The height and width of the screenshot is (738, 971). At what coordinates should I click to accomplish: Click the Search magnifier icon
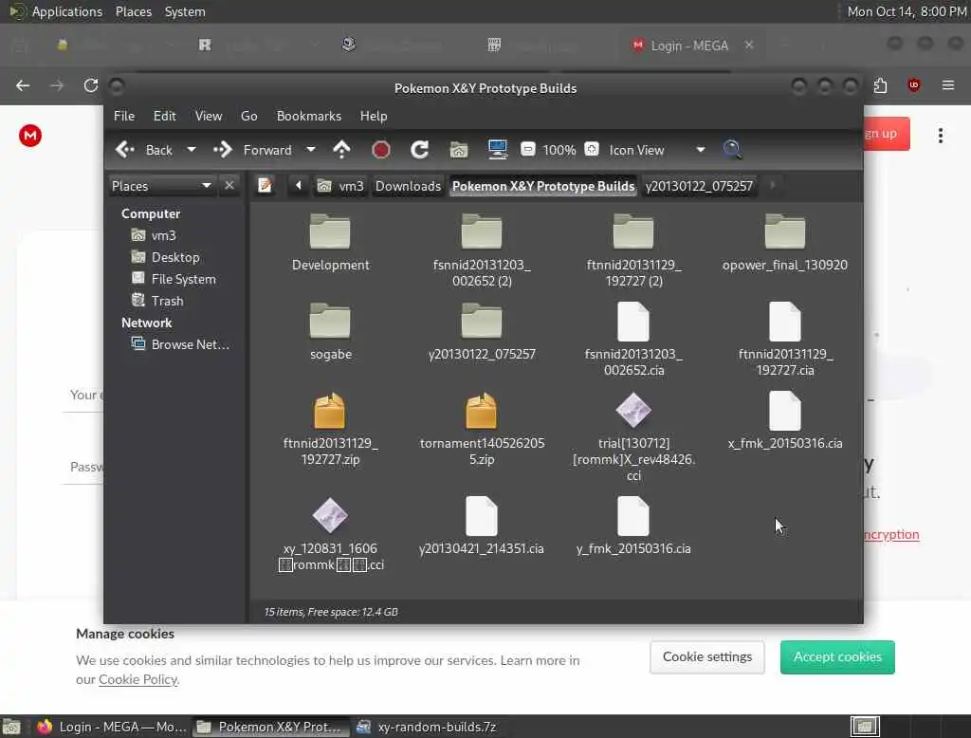click(732, 149)
